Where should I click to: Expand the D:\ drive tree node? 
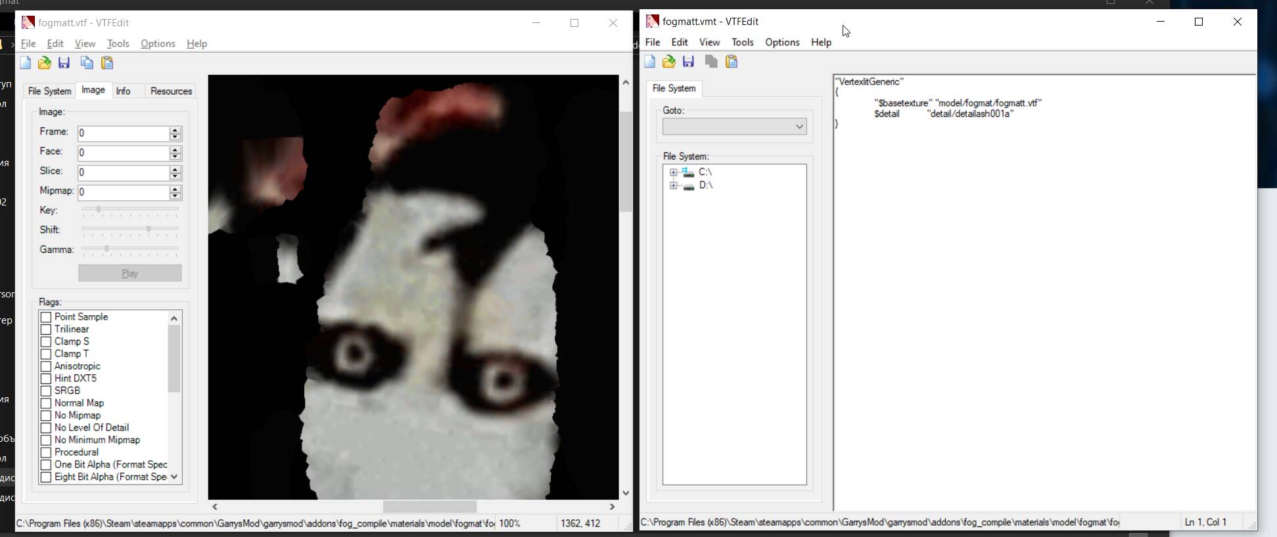(x=673, y=186)
